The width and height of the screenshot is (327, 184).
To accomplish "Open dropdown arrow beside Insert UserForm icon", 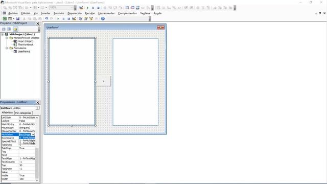I will pyautogui.click(x=14, y=18).
